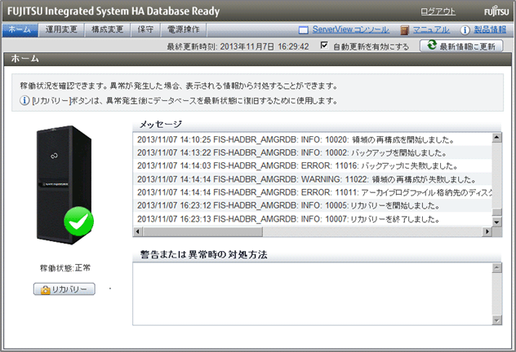This screenshot has height=352, width=516.
Task: Click the ServerView console window icon
Action: (x=304, y=30)
